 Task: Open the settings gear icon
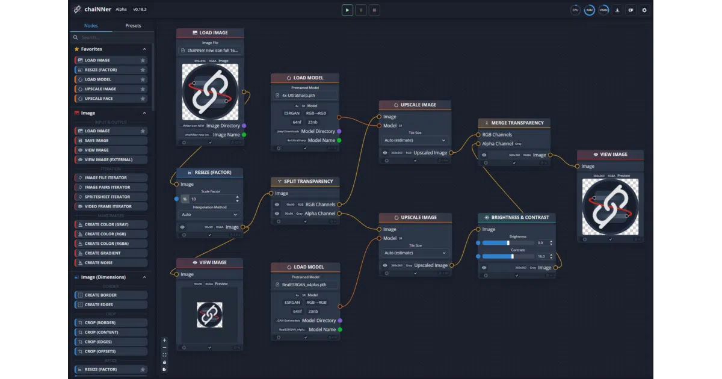coord(644,10)
